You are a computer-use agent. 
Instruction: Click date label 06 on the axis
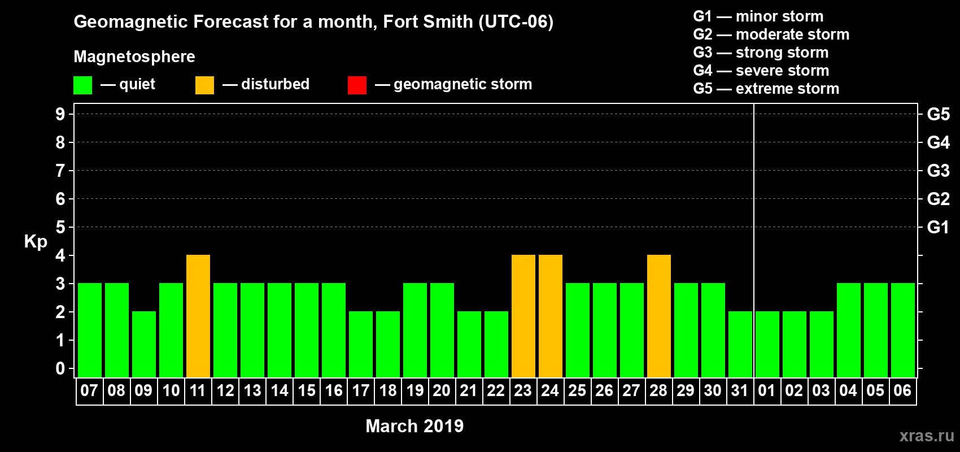click(902, 390)
